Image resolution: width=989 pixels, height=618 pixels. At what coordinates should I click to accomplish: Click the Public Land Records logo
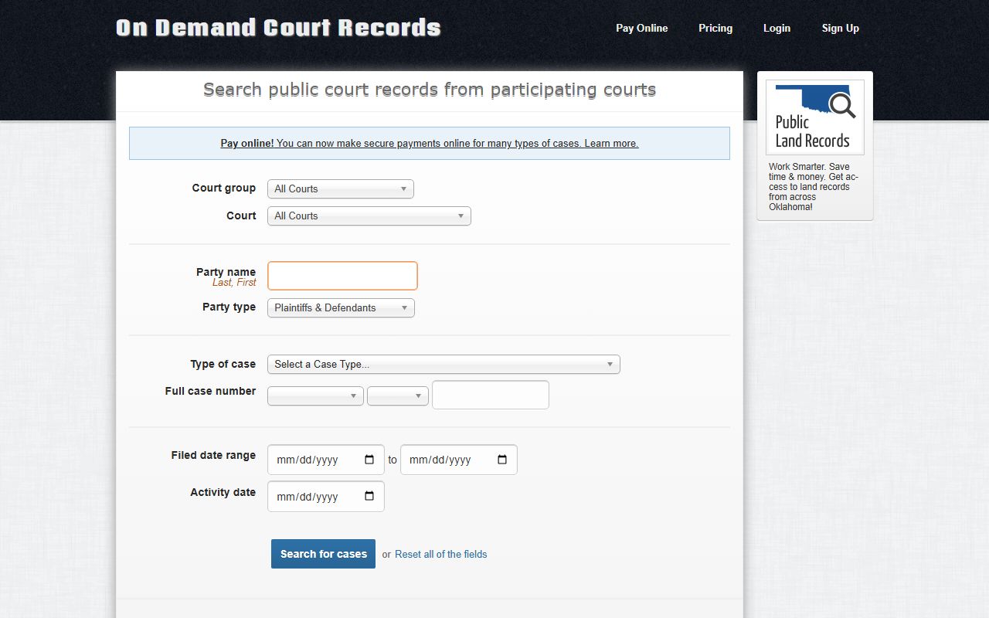pos(814,117)
